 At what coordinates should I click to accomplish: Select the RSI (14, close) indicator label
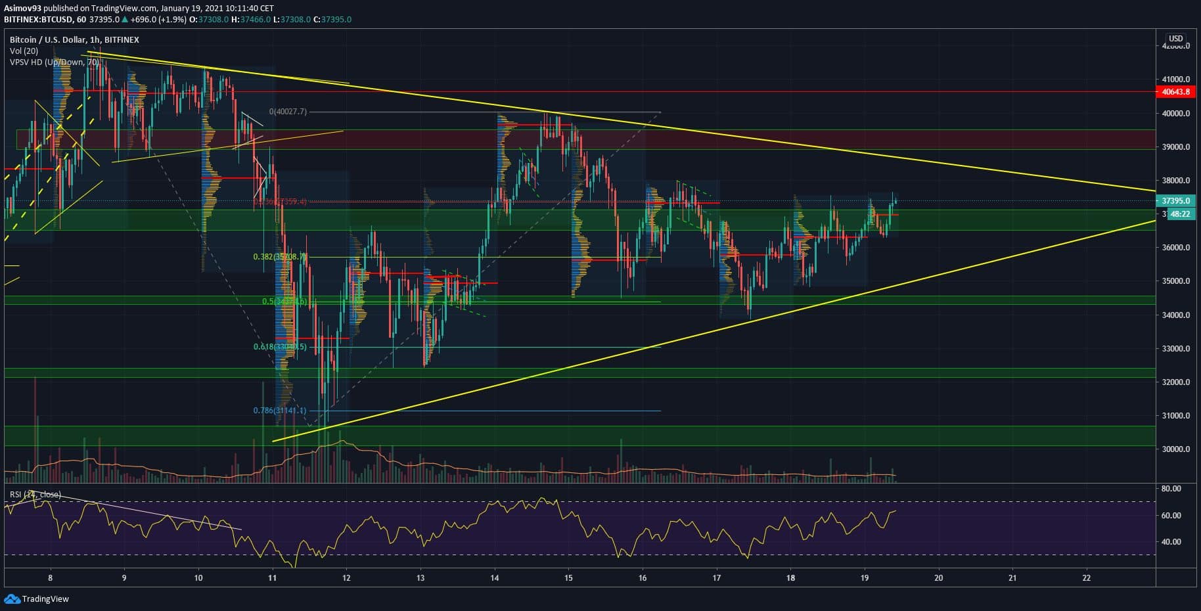point(35,494)
